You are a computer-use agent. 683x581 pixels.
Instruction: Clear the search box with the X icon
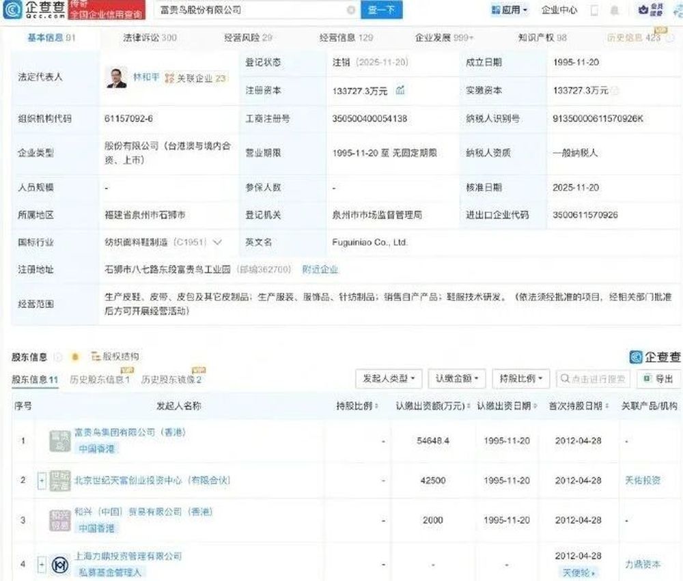pos(350,10)
